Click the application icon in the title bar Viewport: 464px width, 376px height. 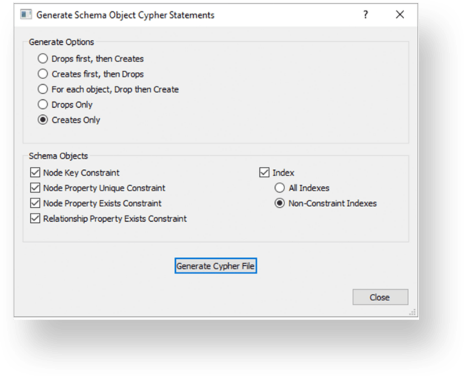click(26, 14)
